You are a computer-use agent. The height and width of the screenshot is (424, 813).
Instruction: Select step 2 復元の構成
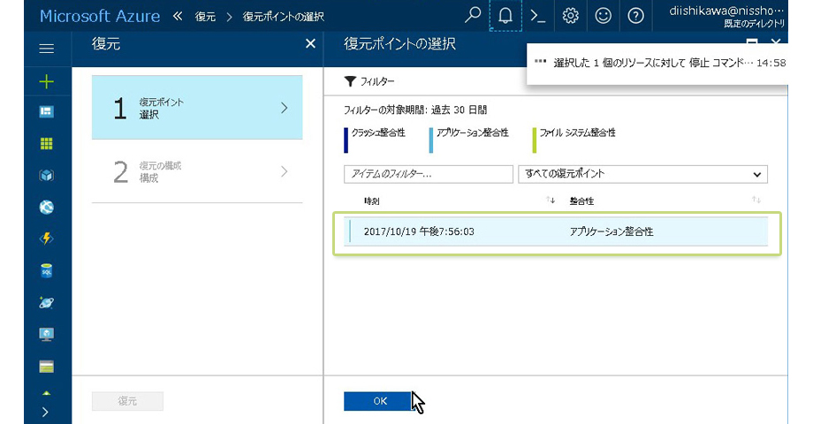point(197,171)
